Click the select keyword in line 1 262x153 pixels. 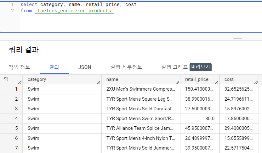coord(29,4)
